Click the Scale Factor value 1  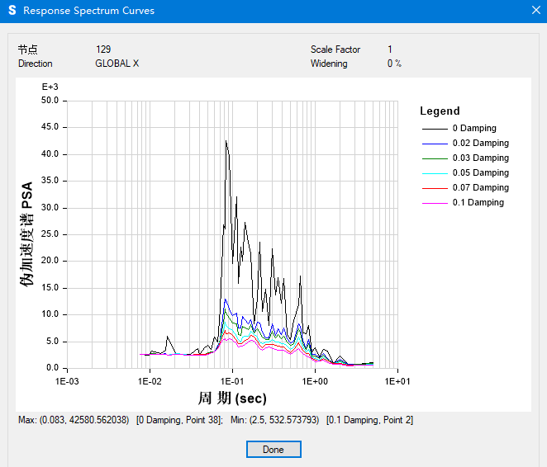[390, 50]
